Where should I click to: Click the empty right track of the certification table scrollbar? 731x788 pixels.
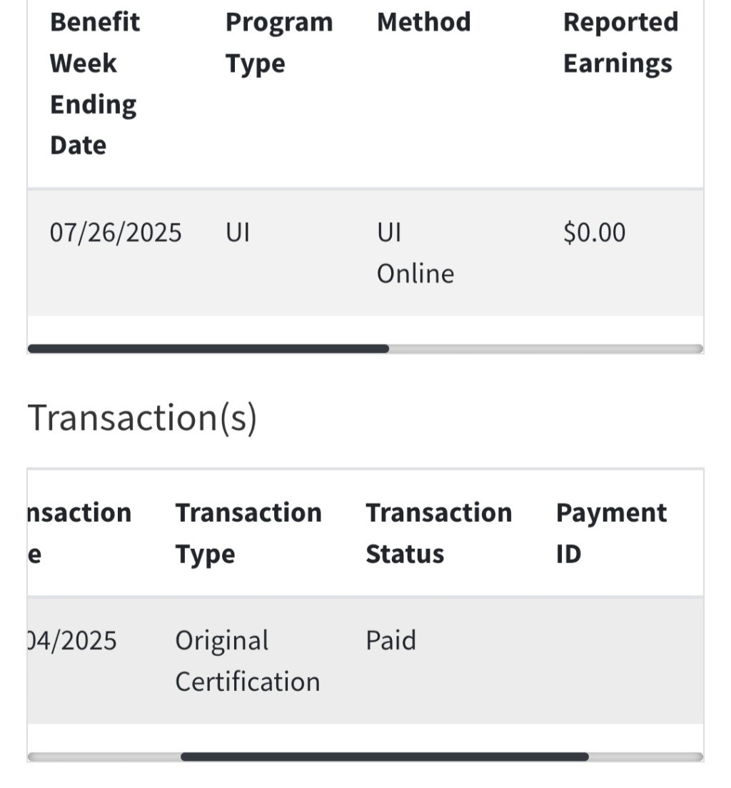[546, 349]
